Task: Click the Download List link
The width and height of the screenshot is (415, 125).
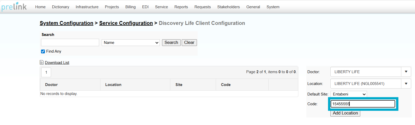Action: [57, 63]
